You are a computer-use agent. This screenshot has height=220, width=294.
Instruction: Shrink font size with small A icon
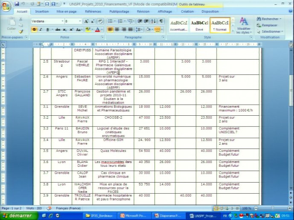click(93, 21)
